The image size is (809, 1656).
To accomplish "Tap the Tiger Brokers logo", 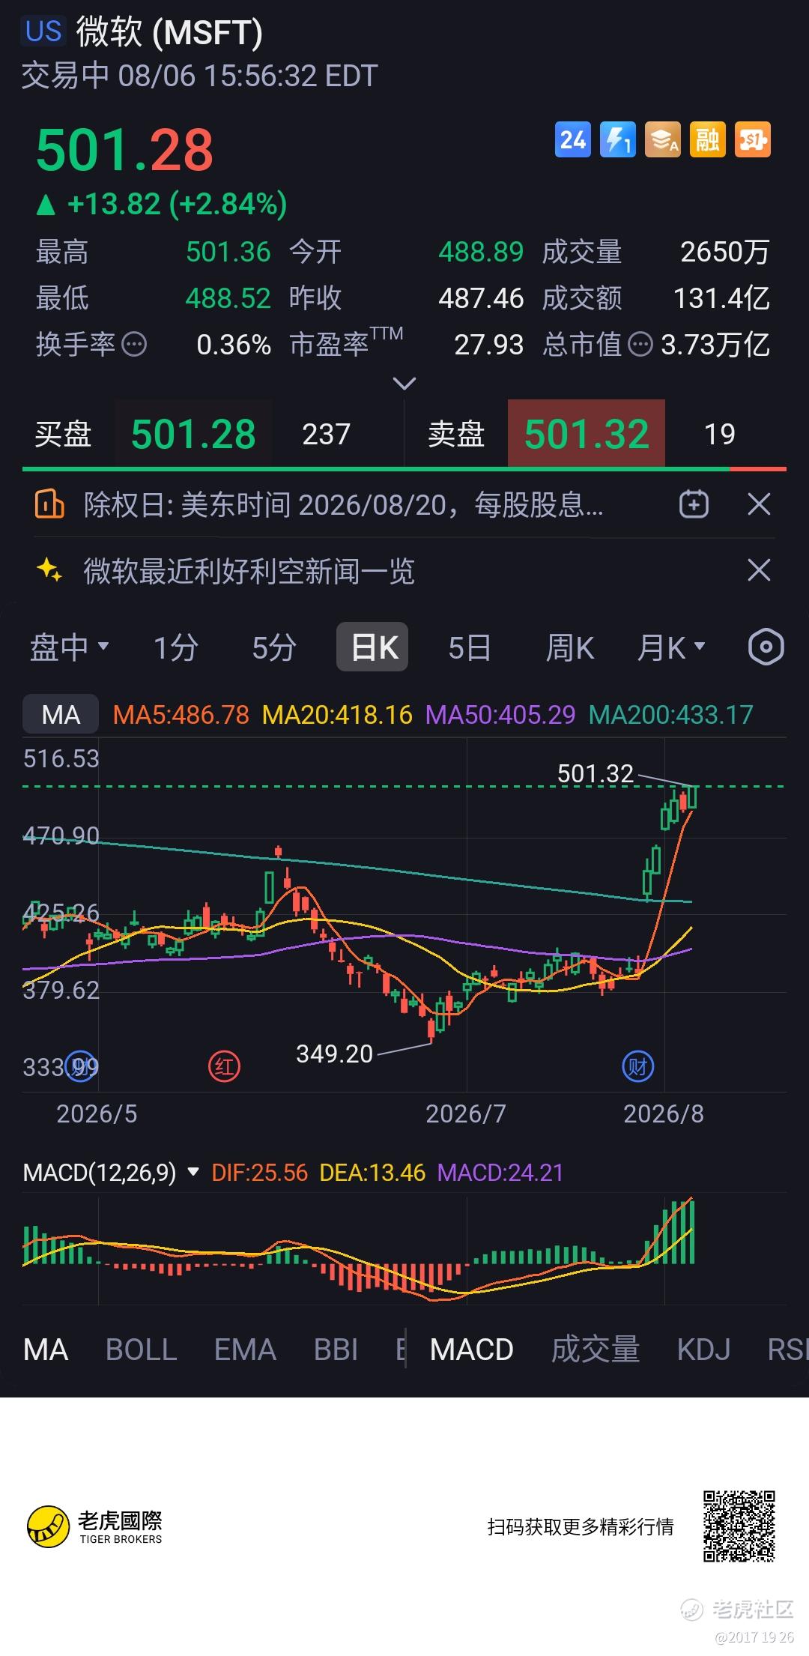I will 95,1526.
